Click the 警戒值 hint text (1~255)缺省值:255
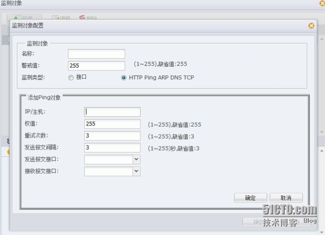 (160, 64)
